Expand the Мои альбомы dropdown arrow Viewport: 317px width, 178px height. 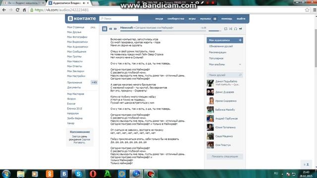pos(240,64)
